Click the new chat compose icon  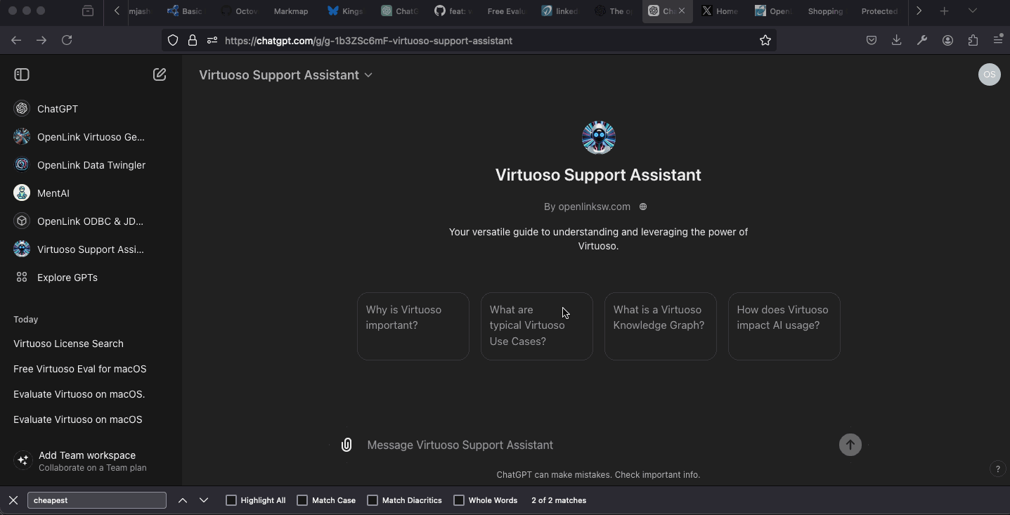click(160, 74)
